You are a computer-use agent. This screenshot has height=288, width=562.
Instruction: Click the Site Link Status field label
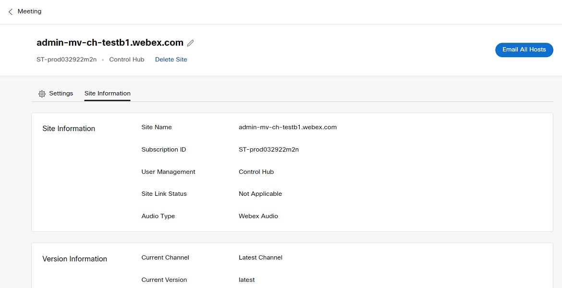[164, 194]
